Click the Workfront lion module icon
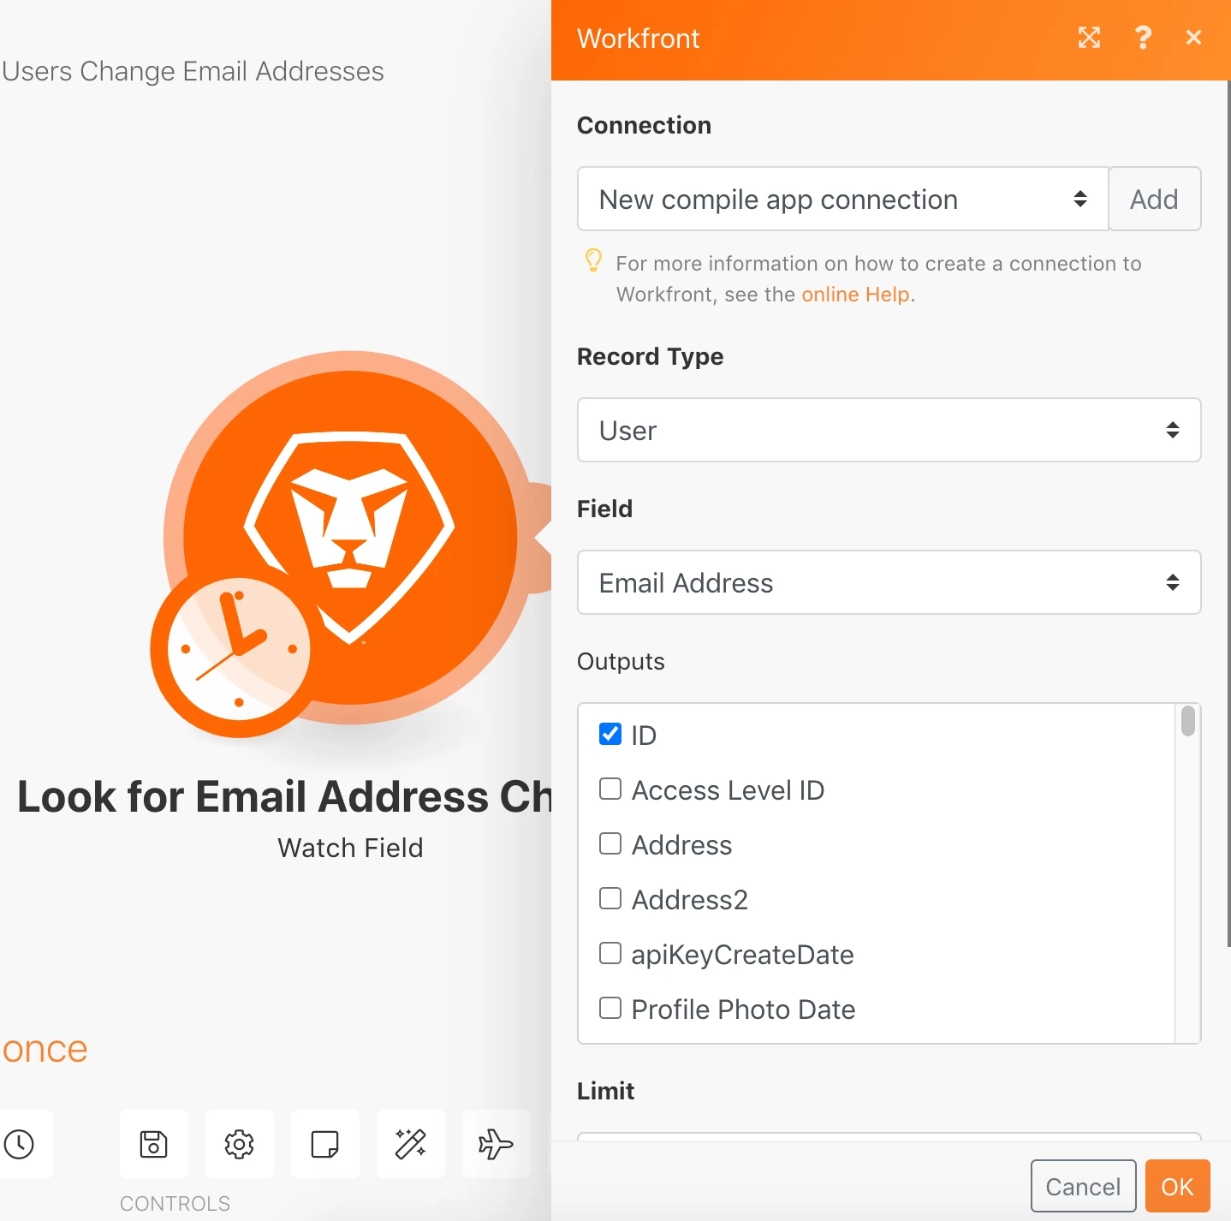Screen dimensions: 1231x1221 [x=349, y=537]
